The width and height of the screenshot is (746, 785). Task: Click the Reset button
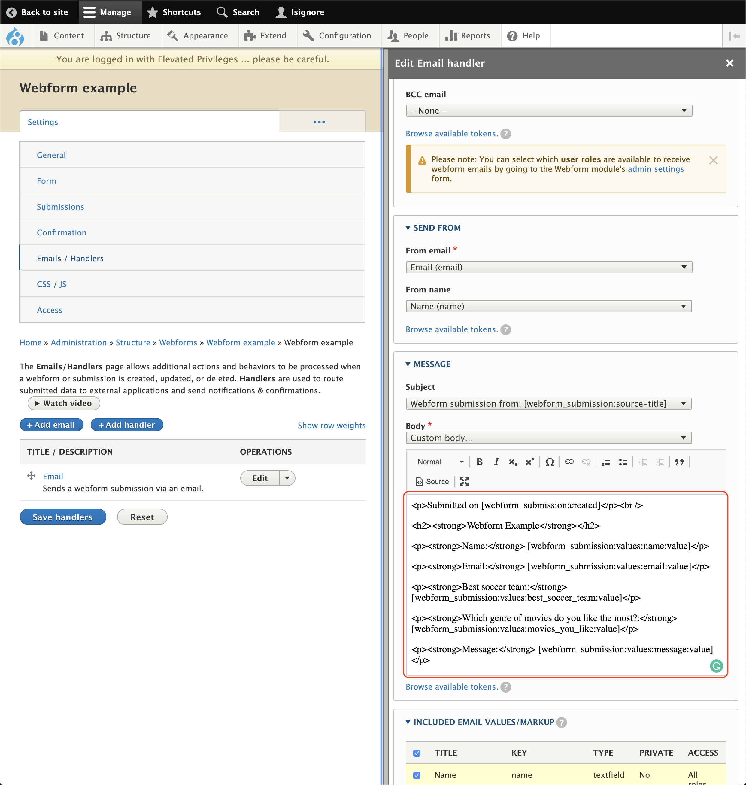[142, 517]
